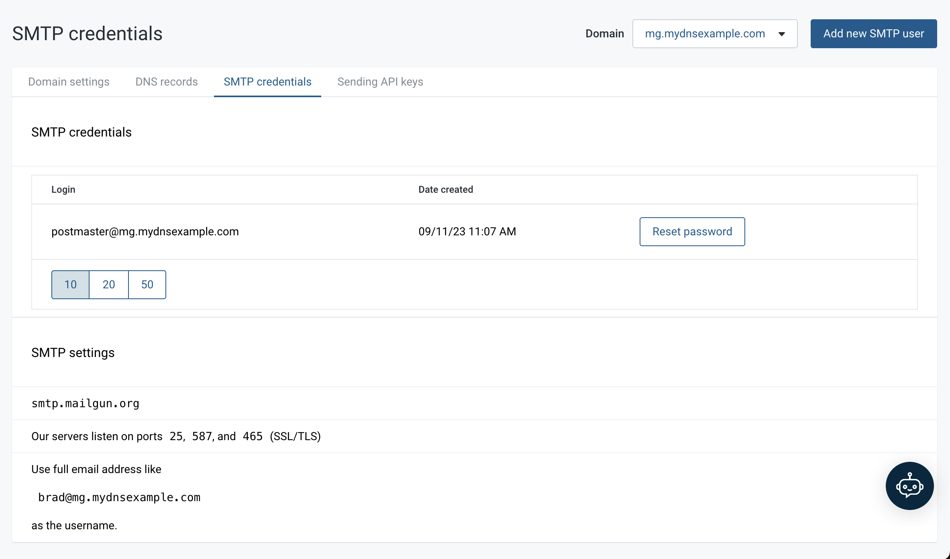Show 50 credentials per page

tap(147, 284)
